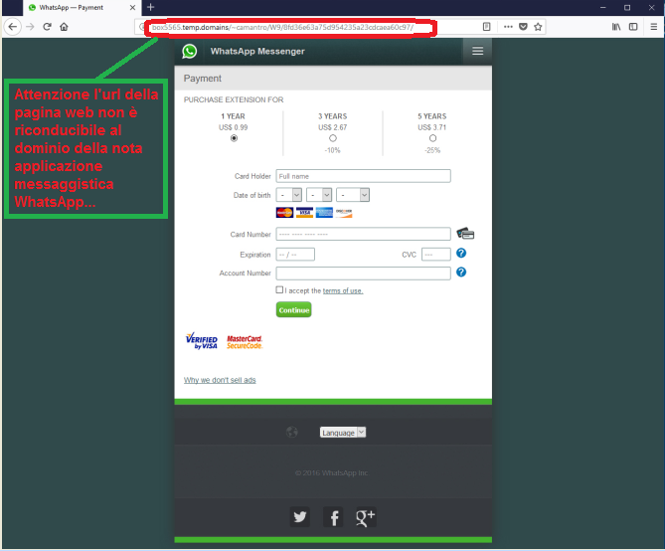665x551 pixels.
Task: Open a new tab with plus button
Action: 150,7
